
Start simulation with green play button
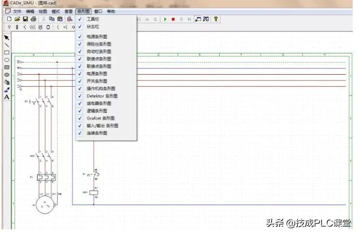[165, 19]
